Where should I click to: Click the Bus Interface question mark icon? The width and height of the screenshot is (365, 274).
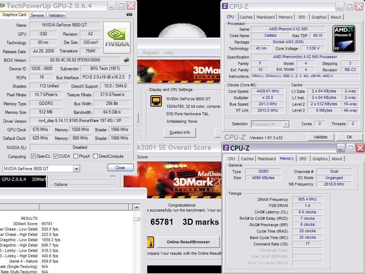pos(129,77)
